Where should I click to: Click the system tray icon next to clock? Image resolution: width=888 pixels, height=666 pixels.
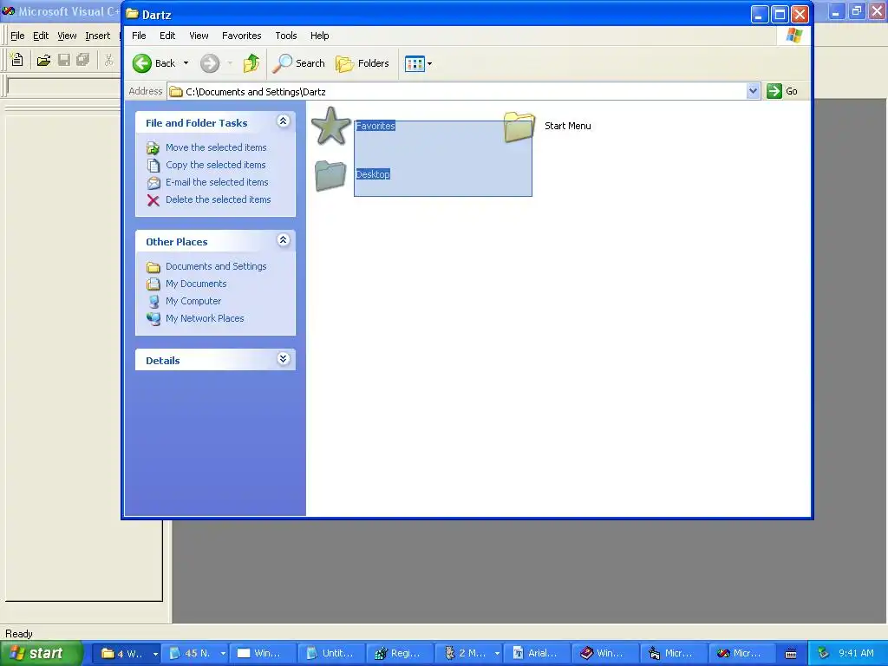[x=823, y=654]
